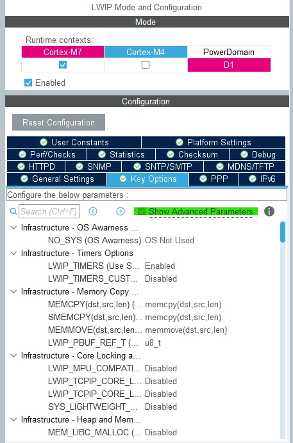293x443 pixels.
Task: Click Reset Configuration button
Action: pos(58,122)
